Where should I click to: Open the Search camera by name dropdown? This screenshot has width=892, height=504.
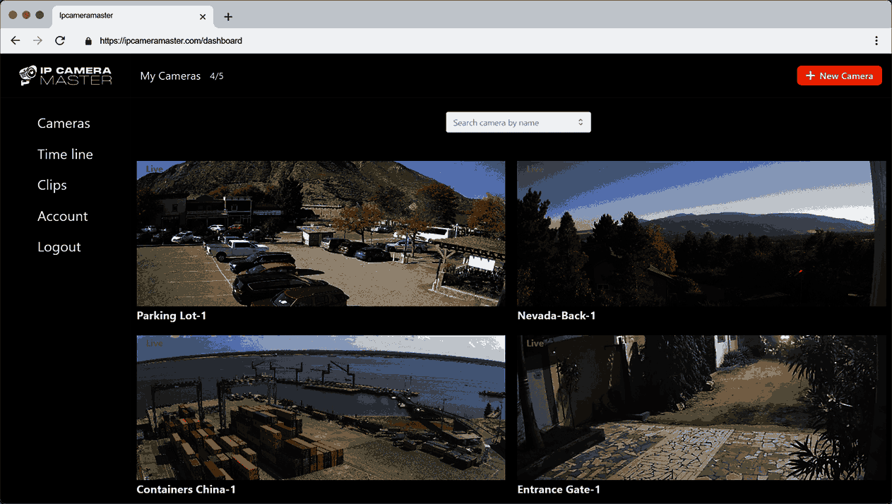tap(518, 121)
